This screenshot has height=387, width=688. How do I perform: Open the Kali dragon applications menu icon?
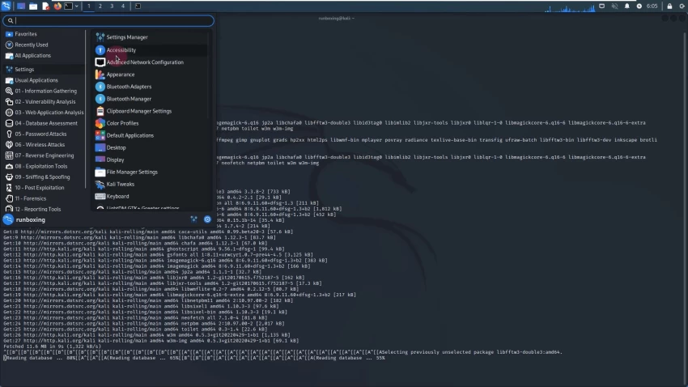[x=6, y=6]
